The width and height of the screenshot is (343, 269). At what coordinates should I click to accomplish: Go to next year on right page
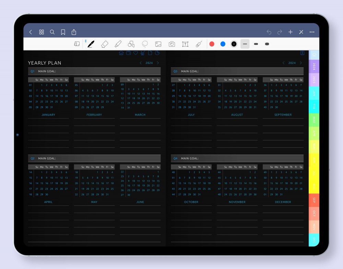[x=301, y=63]
